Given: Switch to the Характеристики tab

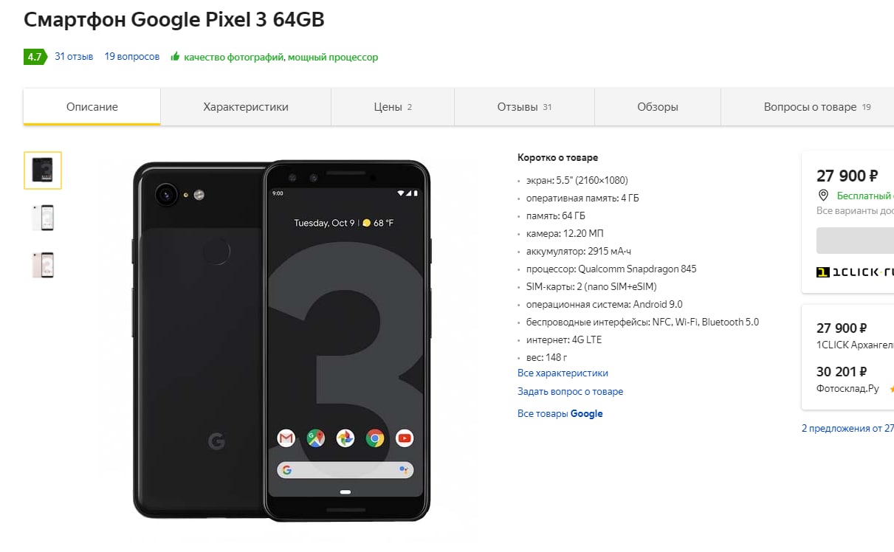Looking at the screenshot, I should click(246, 107).
